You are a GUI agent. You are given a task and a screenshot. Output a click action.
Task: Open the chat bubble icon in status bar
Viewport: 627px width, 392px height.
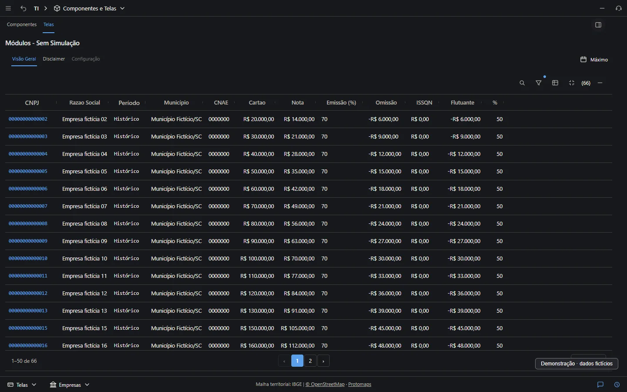coord(600,385)
